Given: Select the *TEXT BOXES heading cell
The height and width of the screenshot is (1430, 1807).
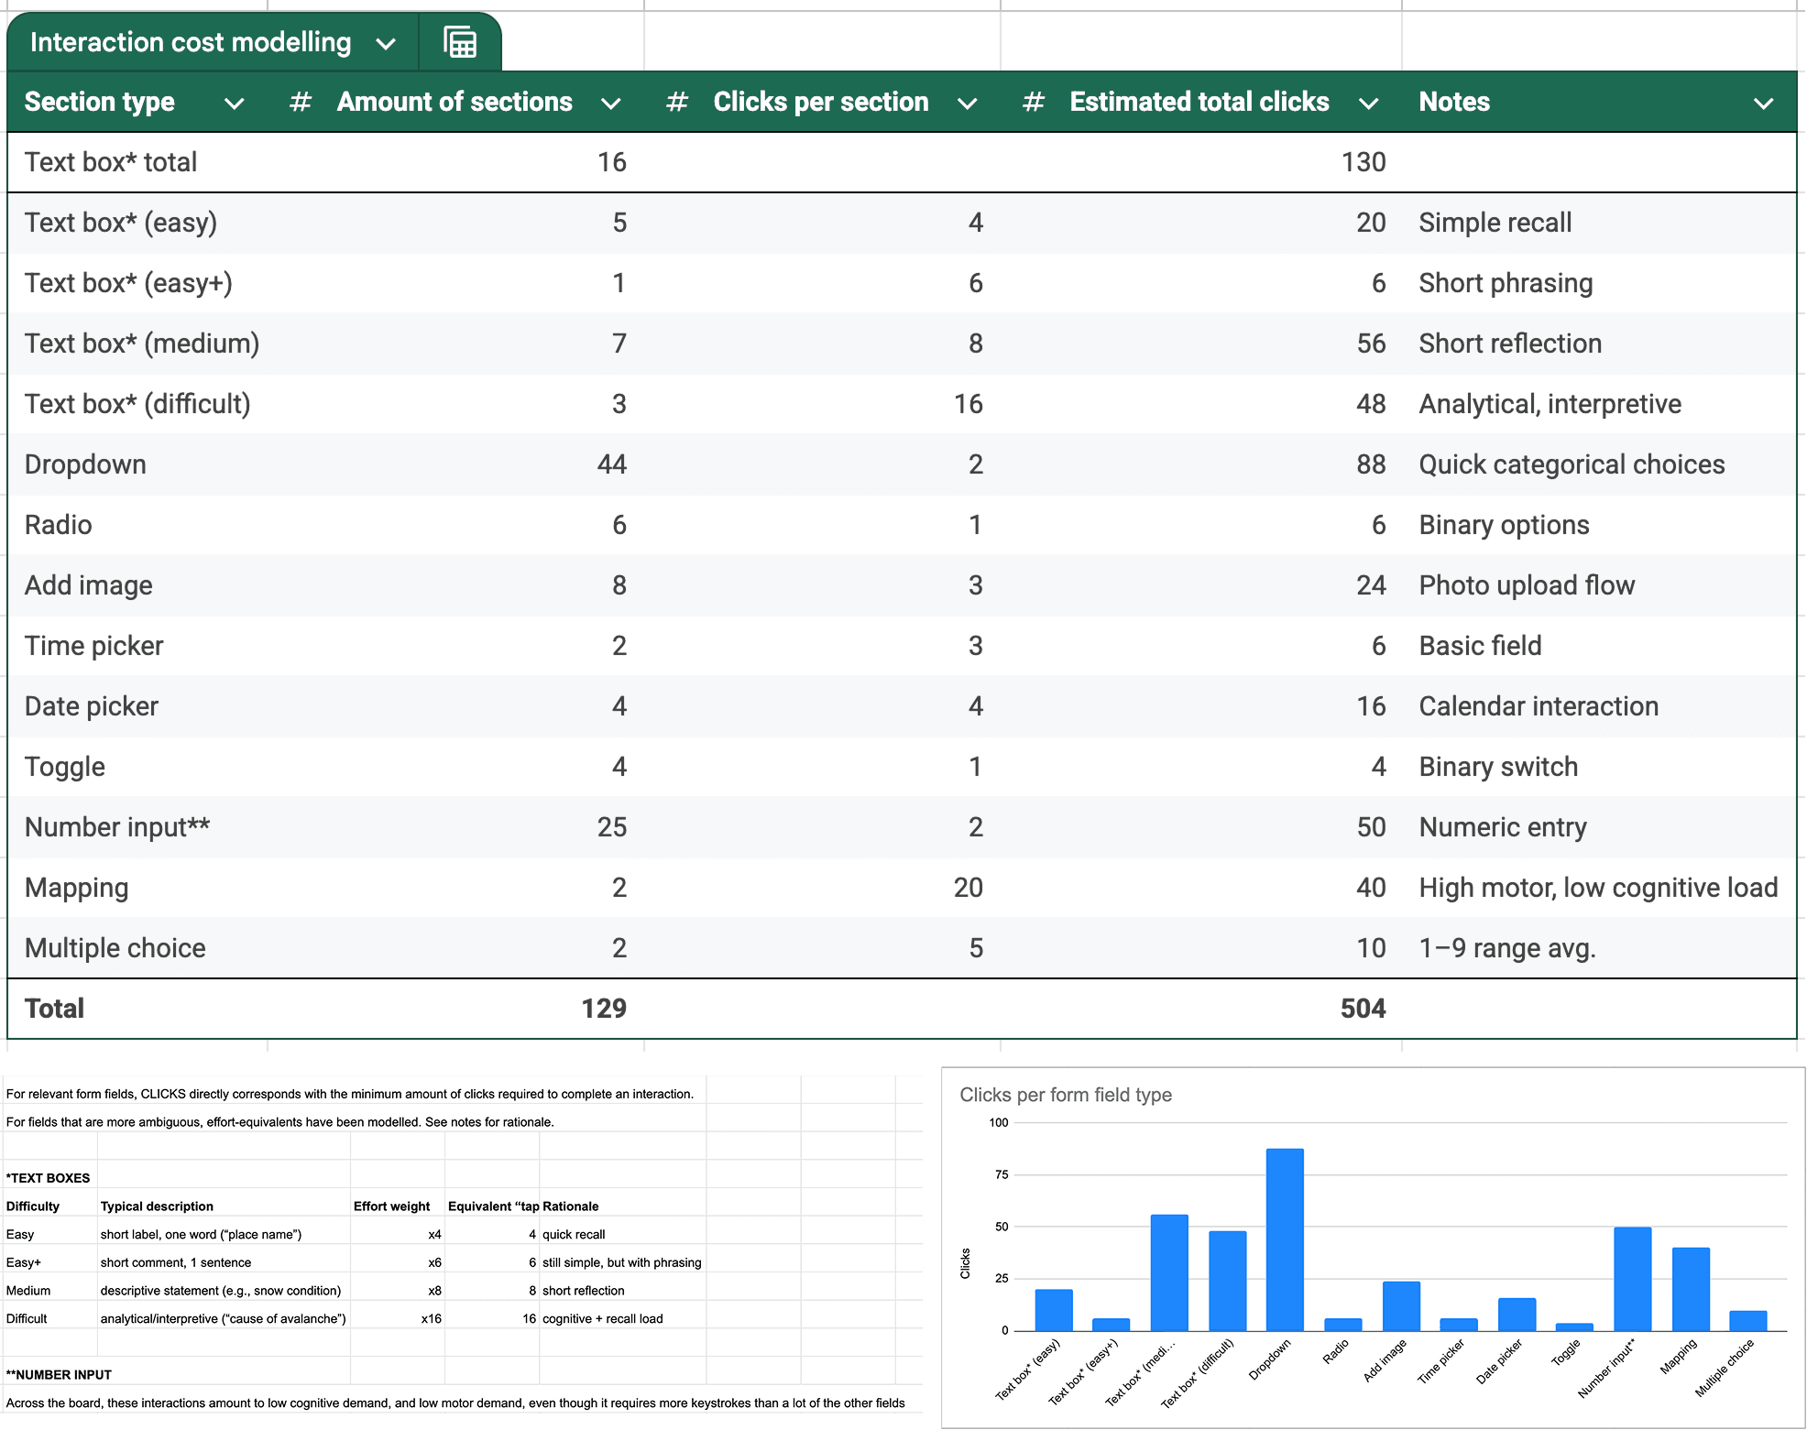Looking at the screenshot, I should pos(49,1178).
